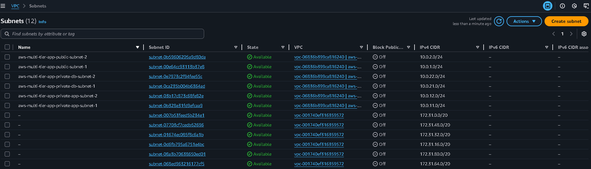591x169 pixels.
Task: Select checkbox for aws-multi-tier-app-public-subnet-2
Action: tap(7, 57)
